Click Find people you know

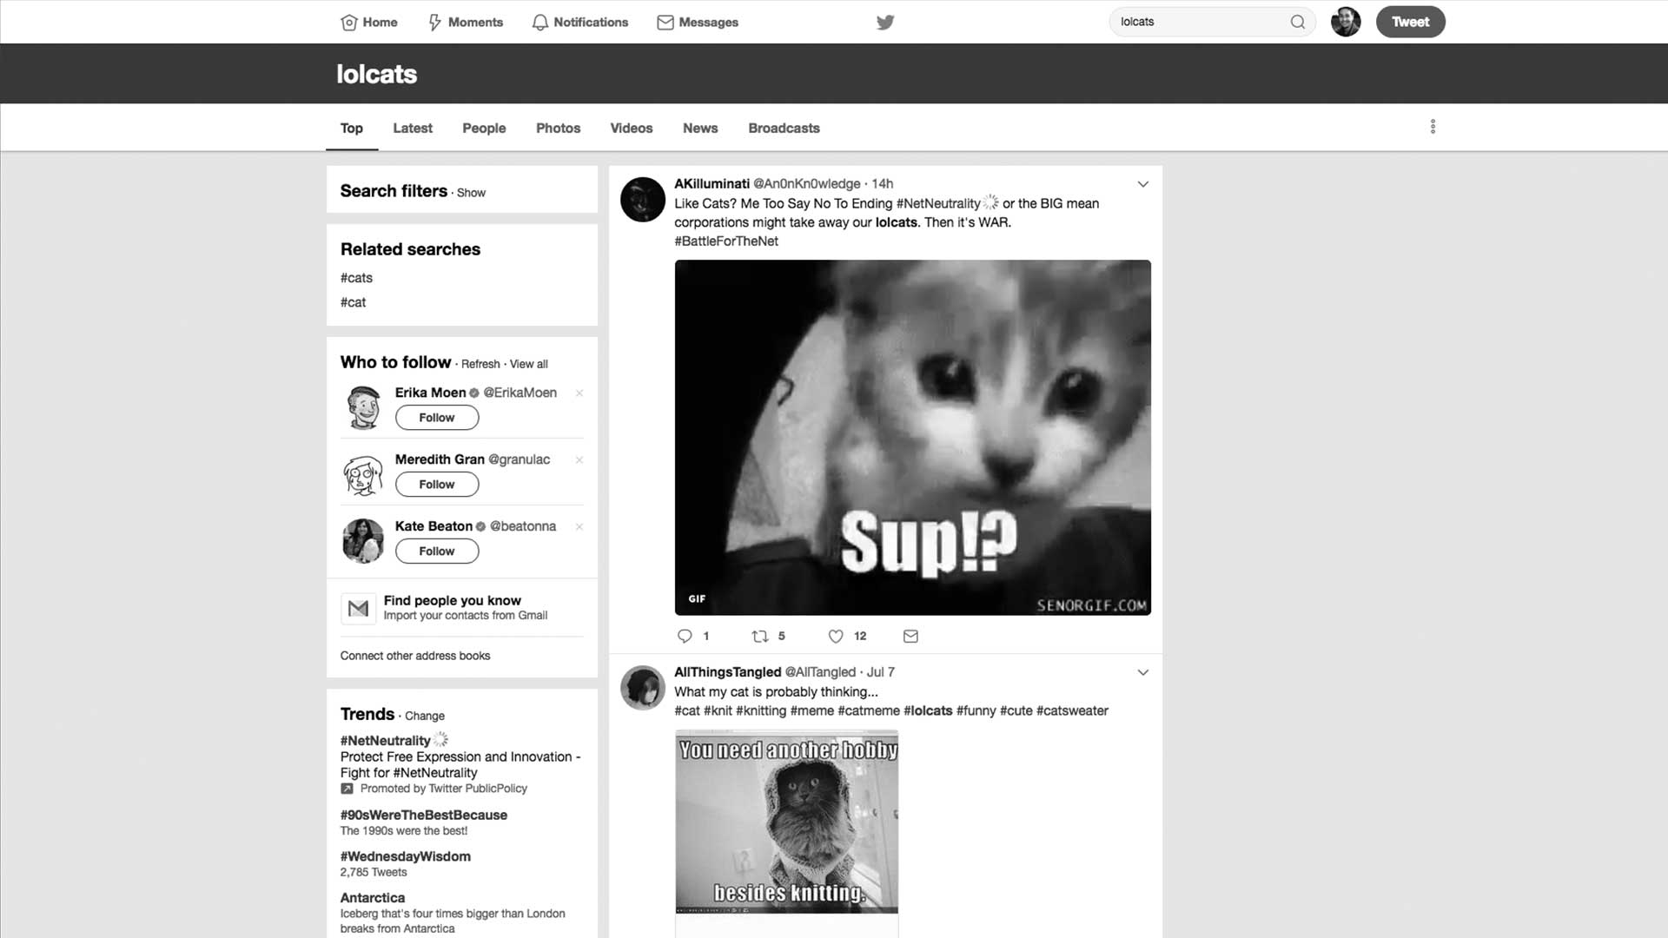point(453,600)
